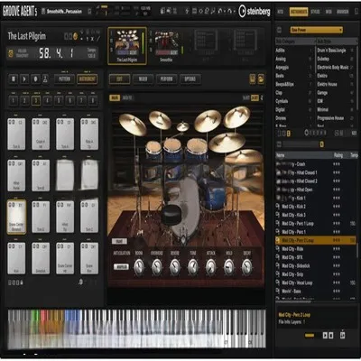Select Mad City - Vocal Loop in the results
The width and height of the screenshot is (361, 361).
(x=316, y=282)
